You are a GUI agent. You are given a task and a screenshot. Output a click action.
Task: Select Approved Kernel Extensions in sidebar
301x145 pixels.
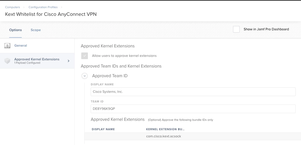pos(37,61)
